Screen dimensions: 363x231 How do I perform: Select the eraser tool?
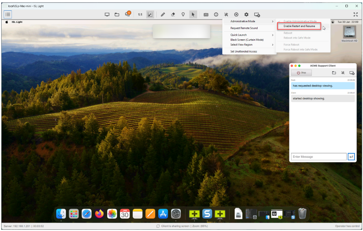point(173,14)
